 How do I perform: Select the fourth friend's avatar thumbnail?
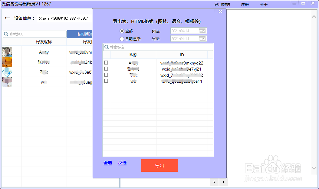7,82
